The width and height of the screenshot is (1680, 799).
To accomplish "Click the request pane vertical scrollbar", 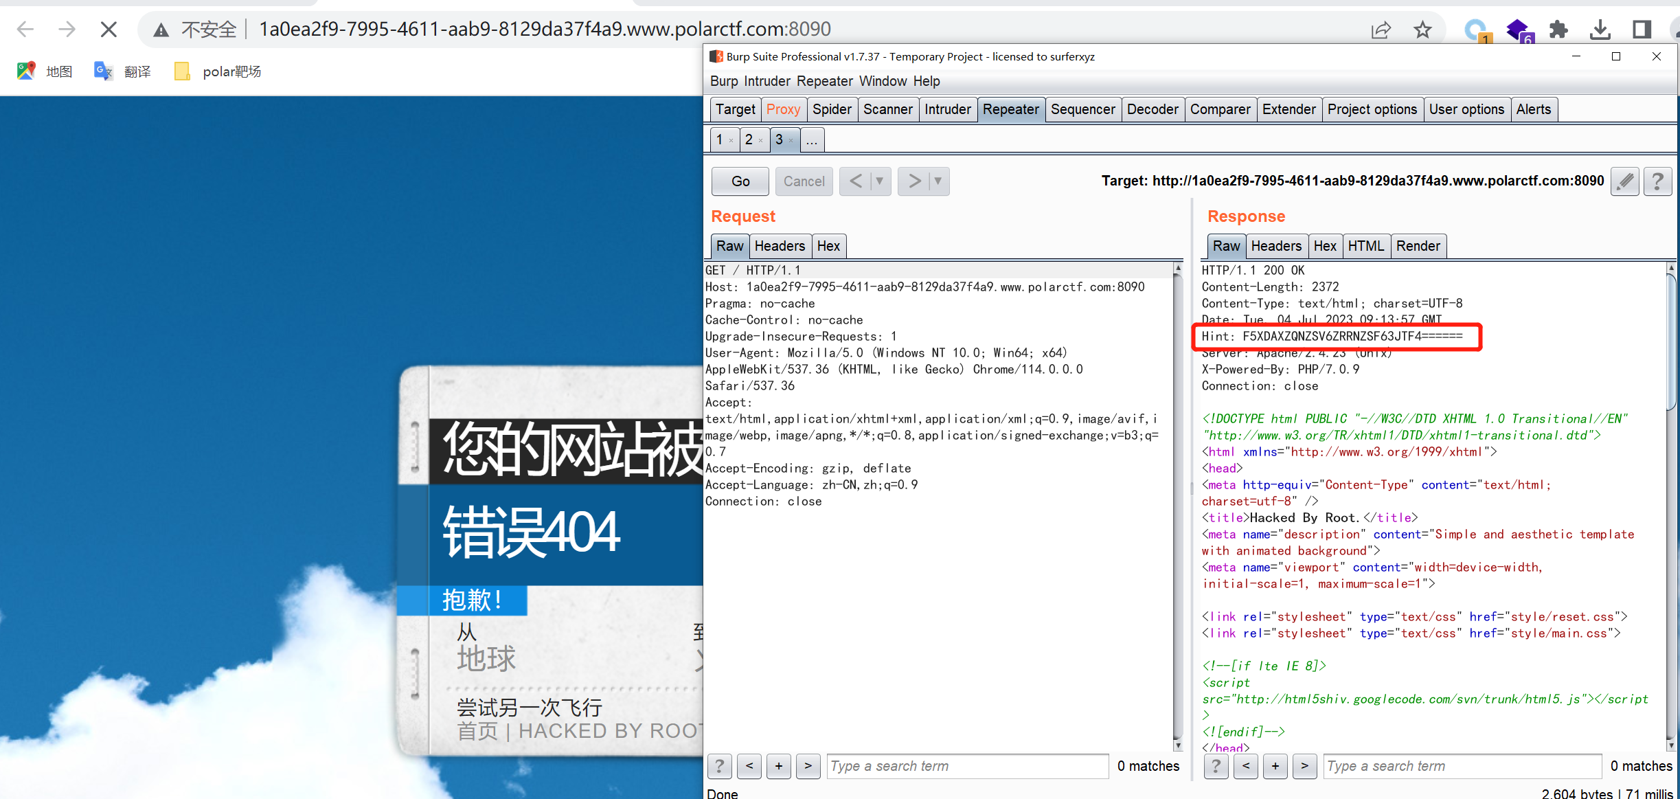I will coord(1178,508).
